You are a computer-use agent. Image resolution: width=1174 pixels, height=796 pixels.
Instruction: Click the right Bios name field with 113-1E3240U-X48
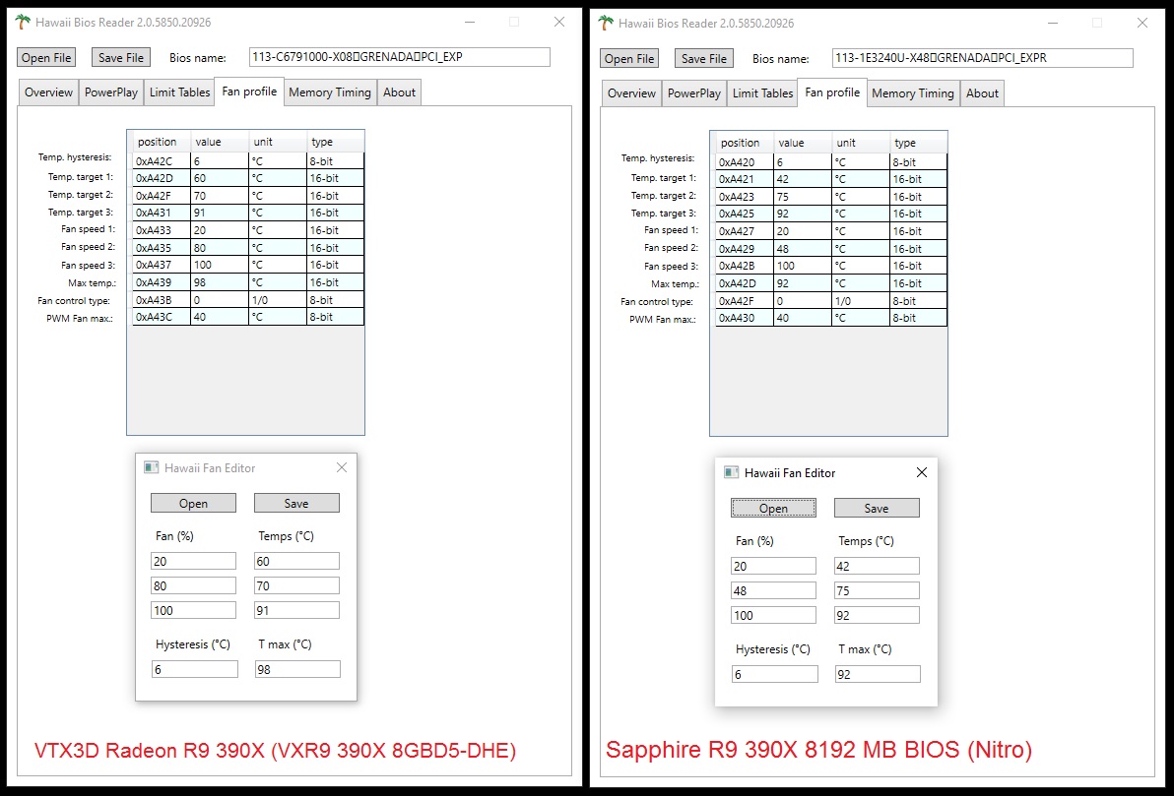coord(982,58)
